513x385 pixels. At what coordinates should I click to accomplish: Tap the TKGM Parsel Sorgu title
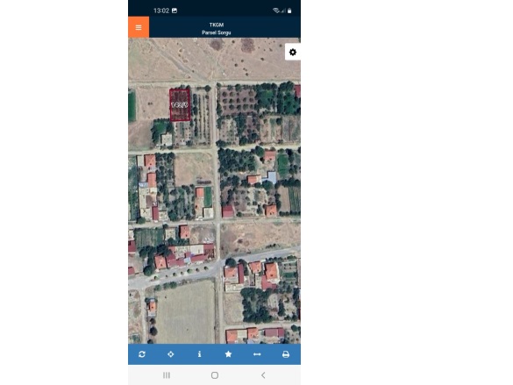(217, 28)
